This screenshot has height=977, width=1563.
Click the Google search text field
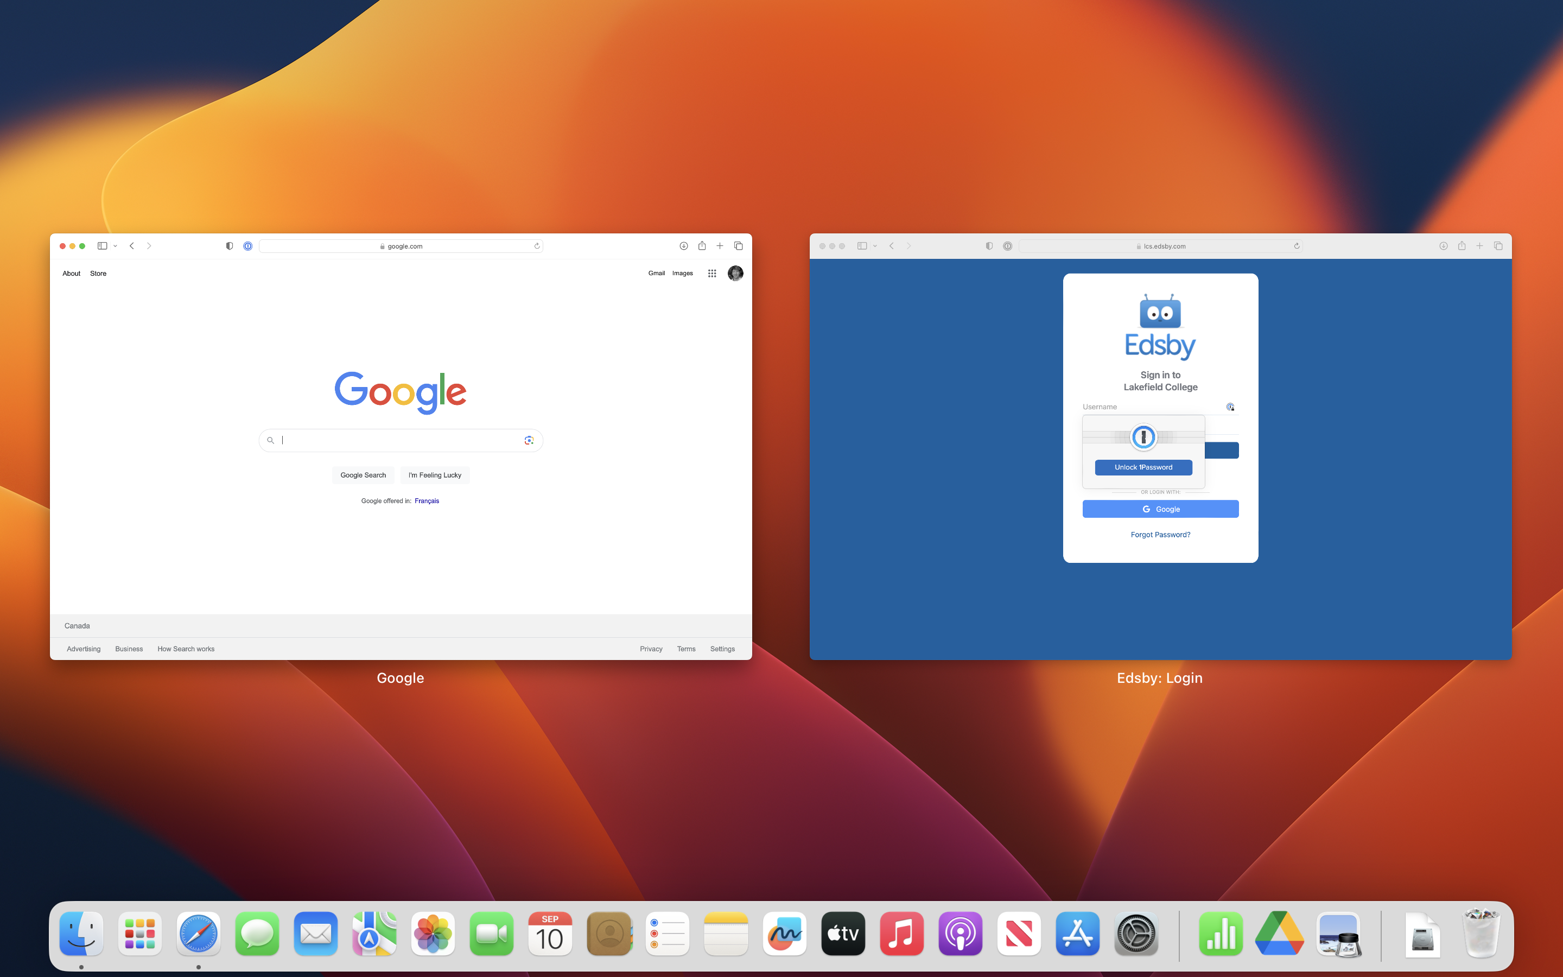coord(401,440)
